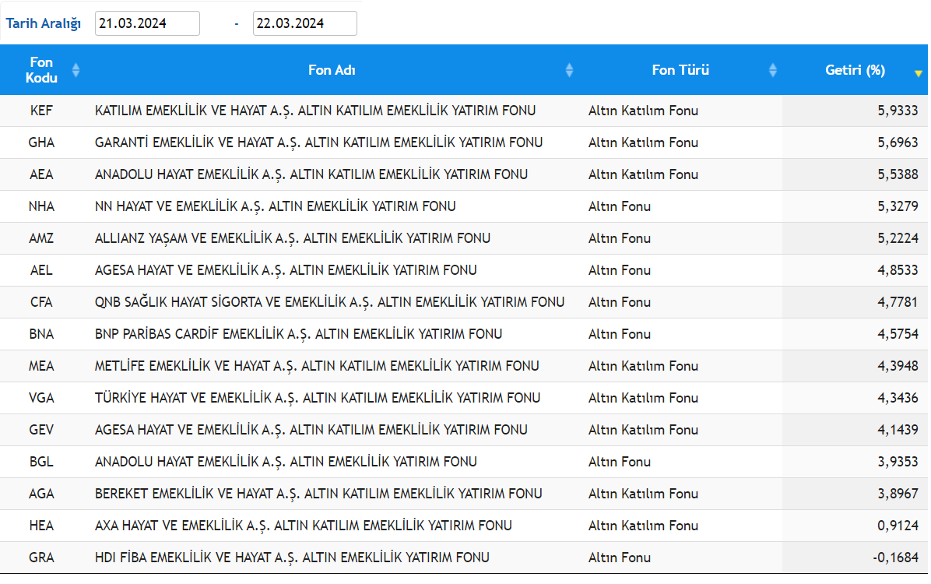Select fund code GHA
Viewport: 931px width, 584px height.
tap(41, 142)
